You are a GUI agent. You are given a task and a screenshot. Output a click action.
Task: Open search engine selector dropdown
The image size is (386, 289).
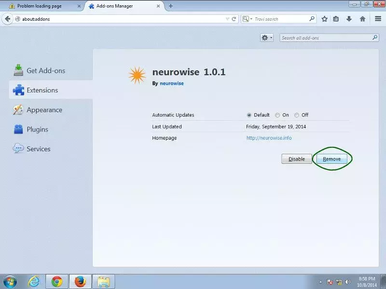(x=248, y=19)
